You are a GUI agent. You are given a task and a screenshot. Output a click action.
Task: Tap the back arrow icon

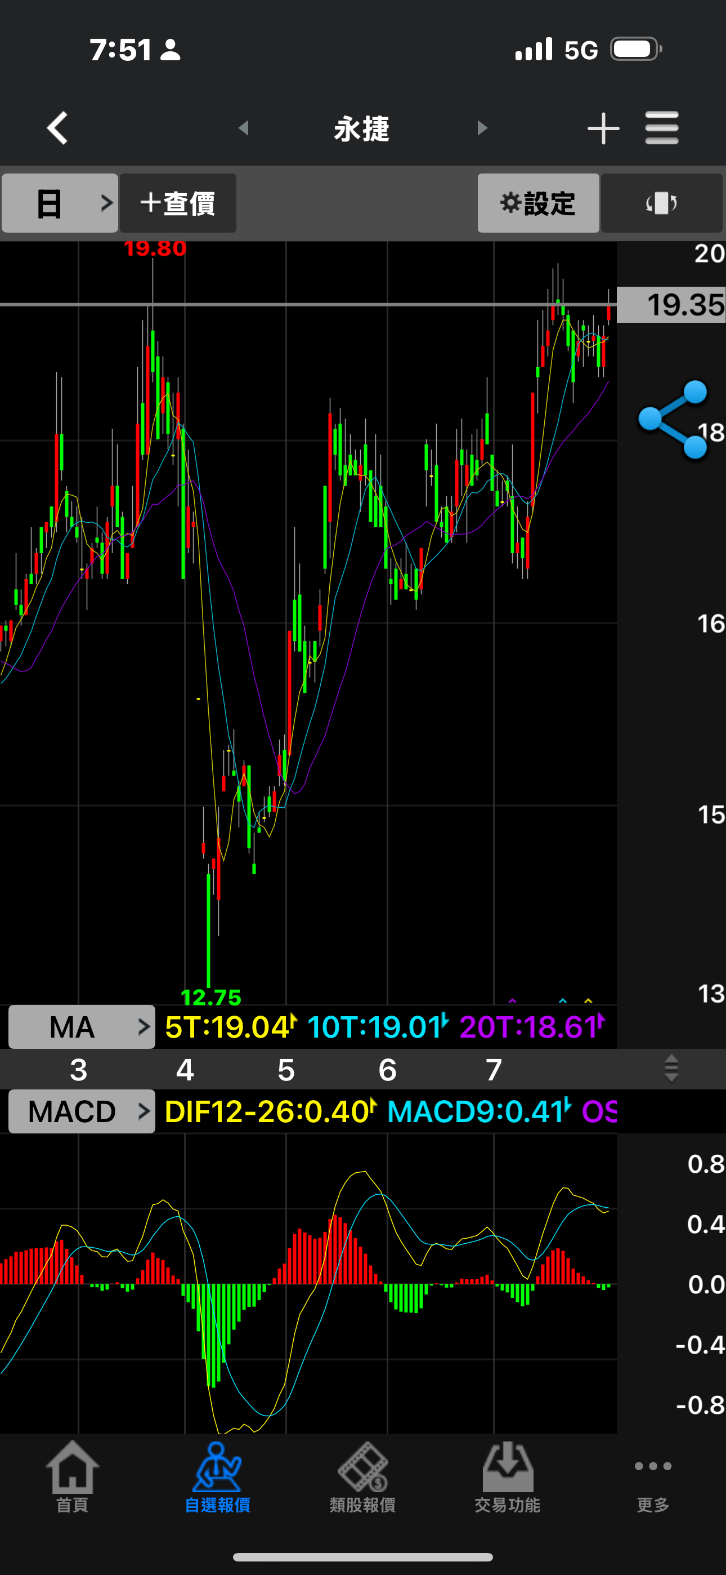(57, 128)
